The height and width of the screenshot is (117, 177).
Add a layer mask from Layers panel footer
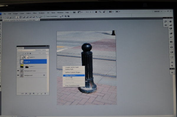click(x=30, y=94)
